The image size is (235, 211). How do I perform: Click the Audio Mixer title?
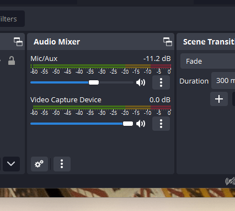point(57,42)
